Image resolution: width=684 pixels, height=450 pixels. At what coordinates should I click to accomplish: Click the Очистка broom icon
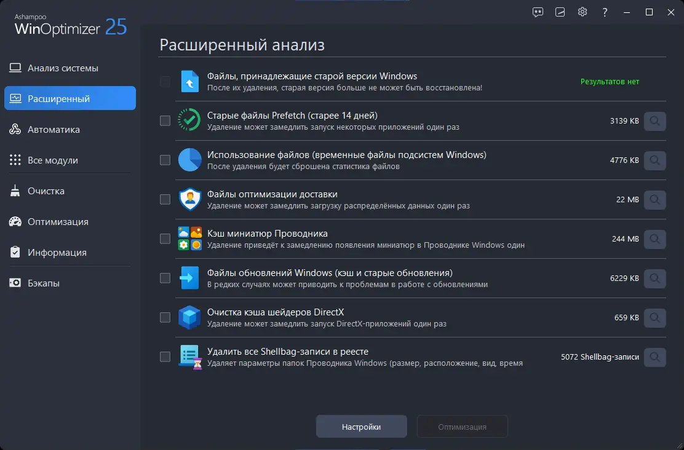(17, 191)
